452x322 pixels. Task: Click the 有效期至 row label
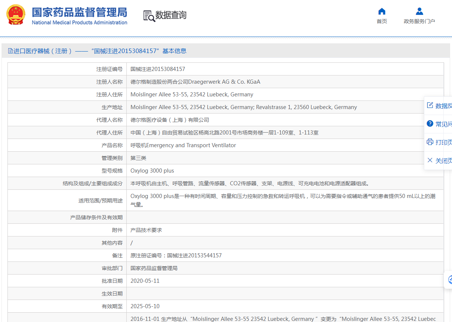pos(112,306)
